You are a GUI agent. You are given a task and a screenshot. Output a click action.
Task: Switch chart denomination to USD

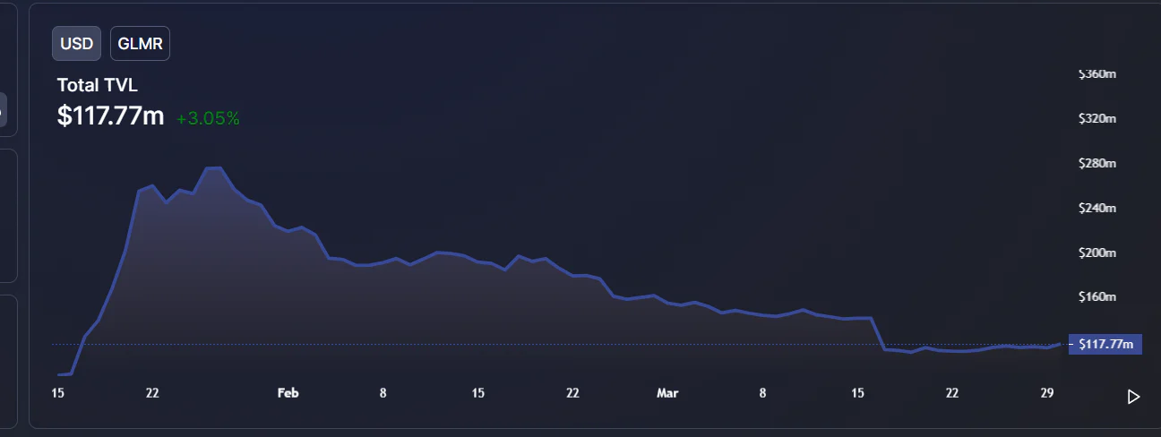77,44
